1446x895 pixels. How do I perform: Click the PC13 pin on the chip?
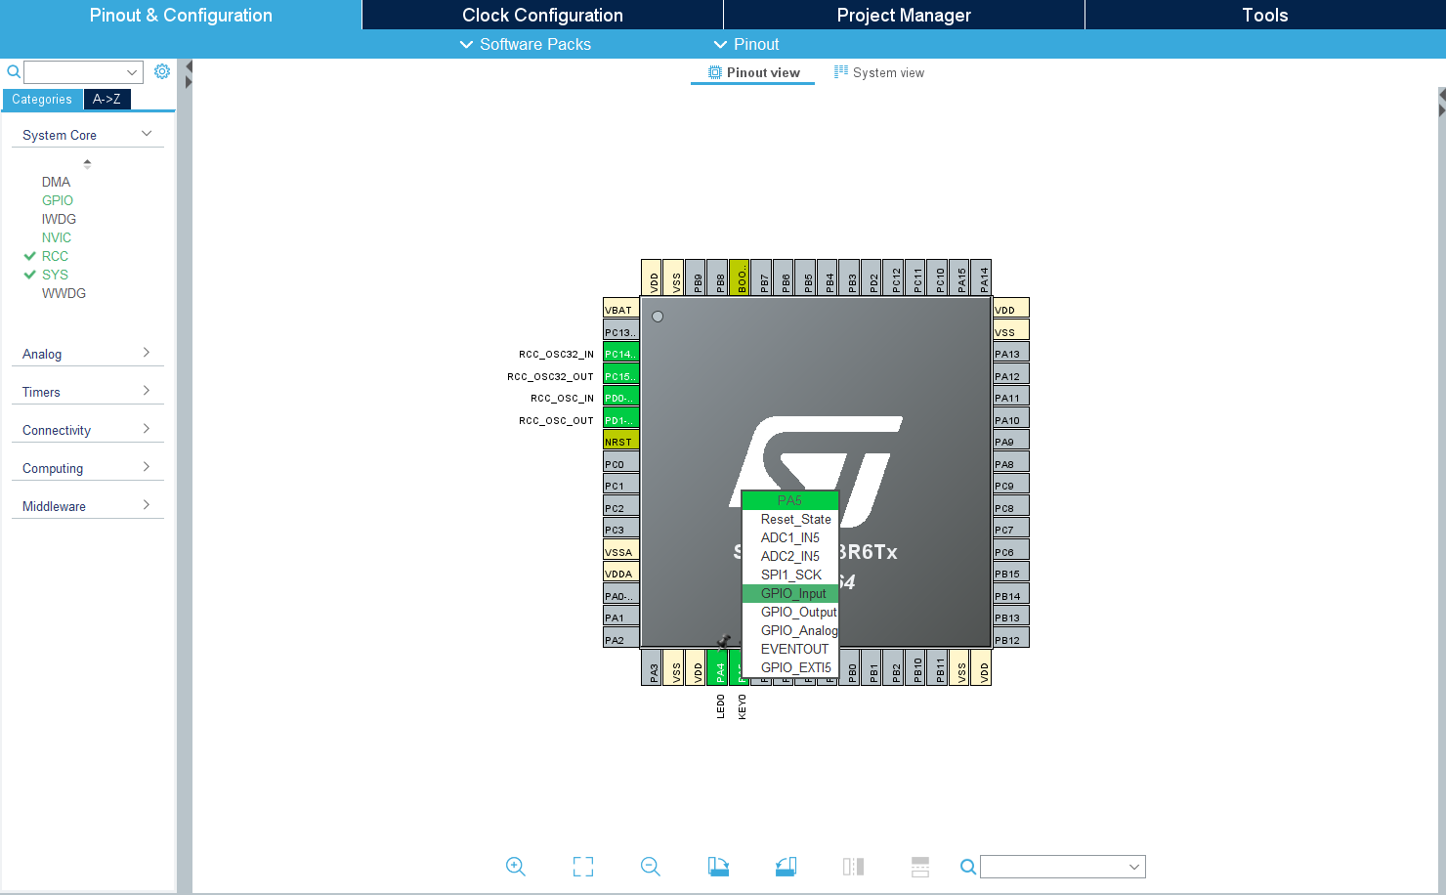tap(621, 331)
